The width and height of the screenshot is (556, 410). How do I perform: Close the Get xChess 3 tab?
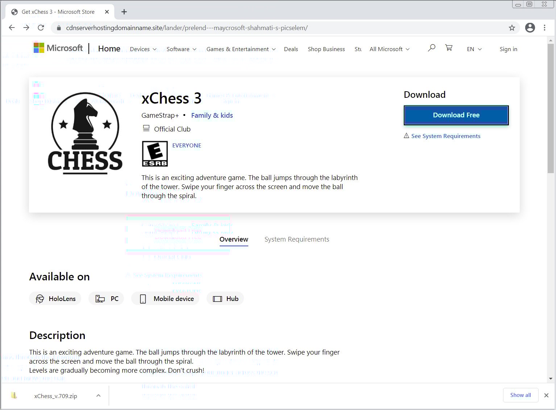107,12
